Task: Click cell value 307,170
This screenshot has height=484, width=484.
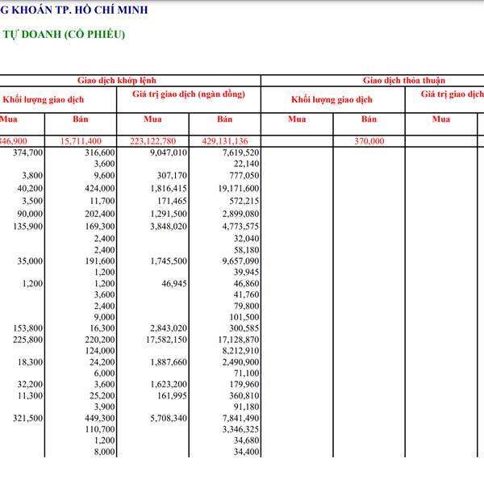Action: [173, 176]
